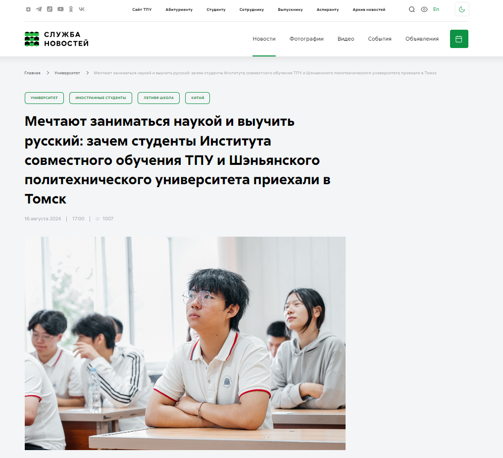This screenshot has height=458, width=503.
Task: Open the green calendar button
Action: [x=459, y=39]
